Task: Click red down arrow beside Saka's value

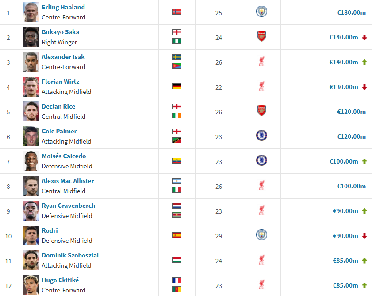Action: click(364, 37)
